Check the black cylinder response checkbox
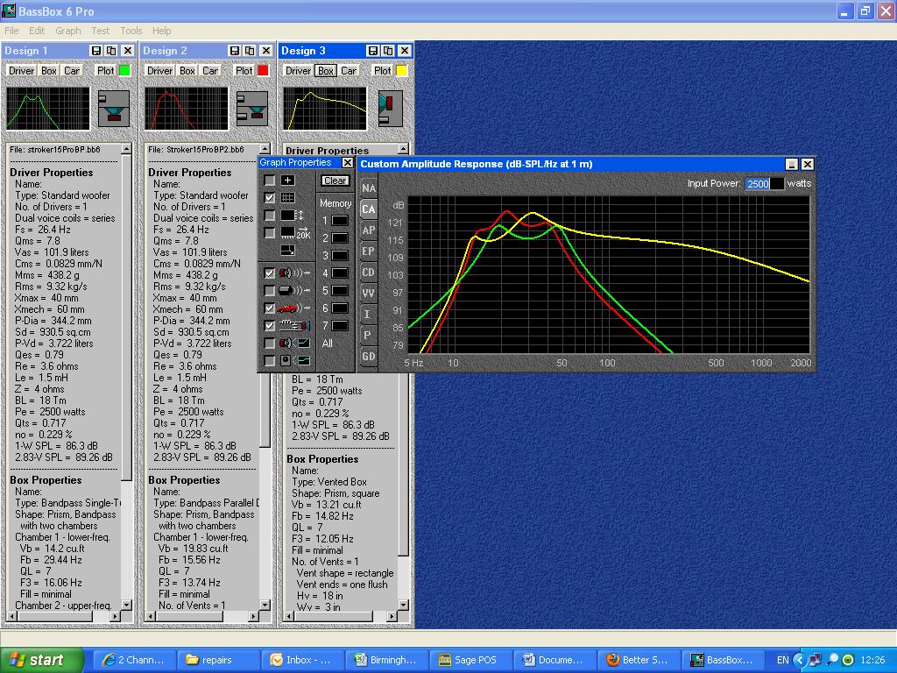897x673 pixels. tap(269, 291)
